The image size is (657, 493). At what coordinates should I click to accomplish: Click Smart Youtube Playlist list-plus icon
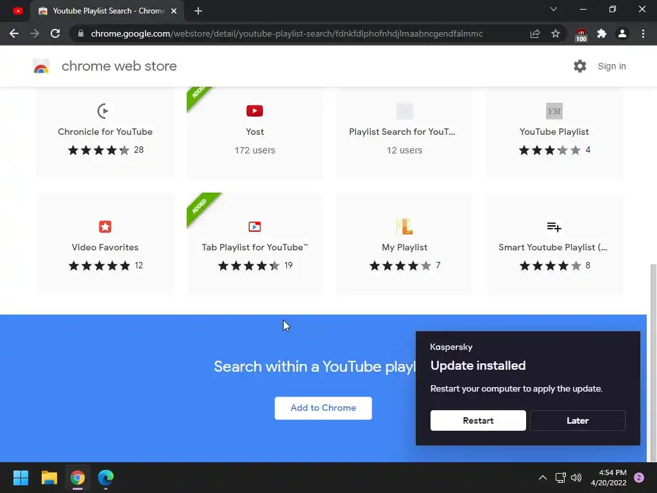[x=554, y=227]
